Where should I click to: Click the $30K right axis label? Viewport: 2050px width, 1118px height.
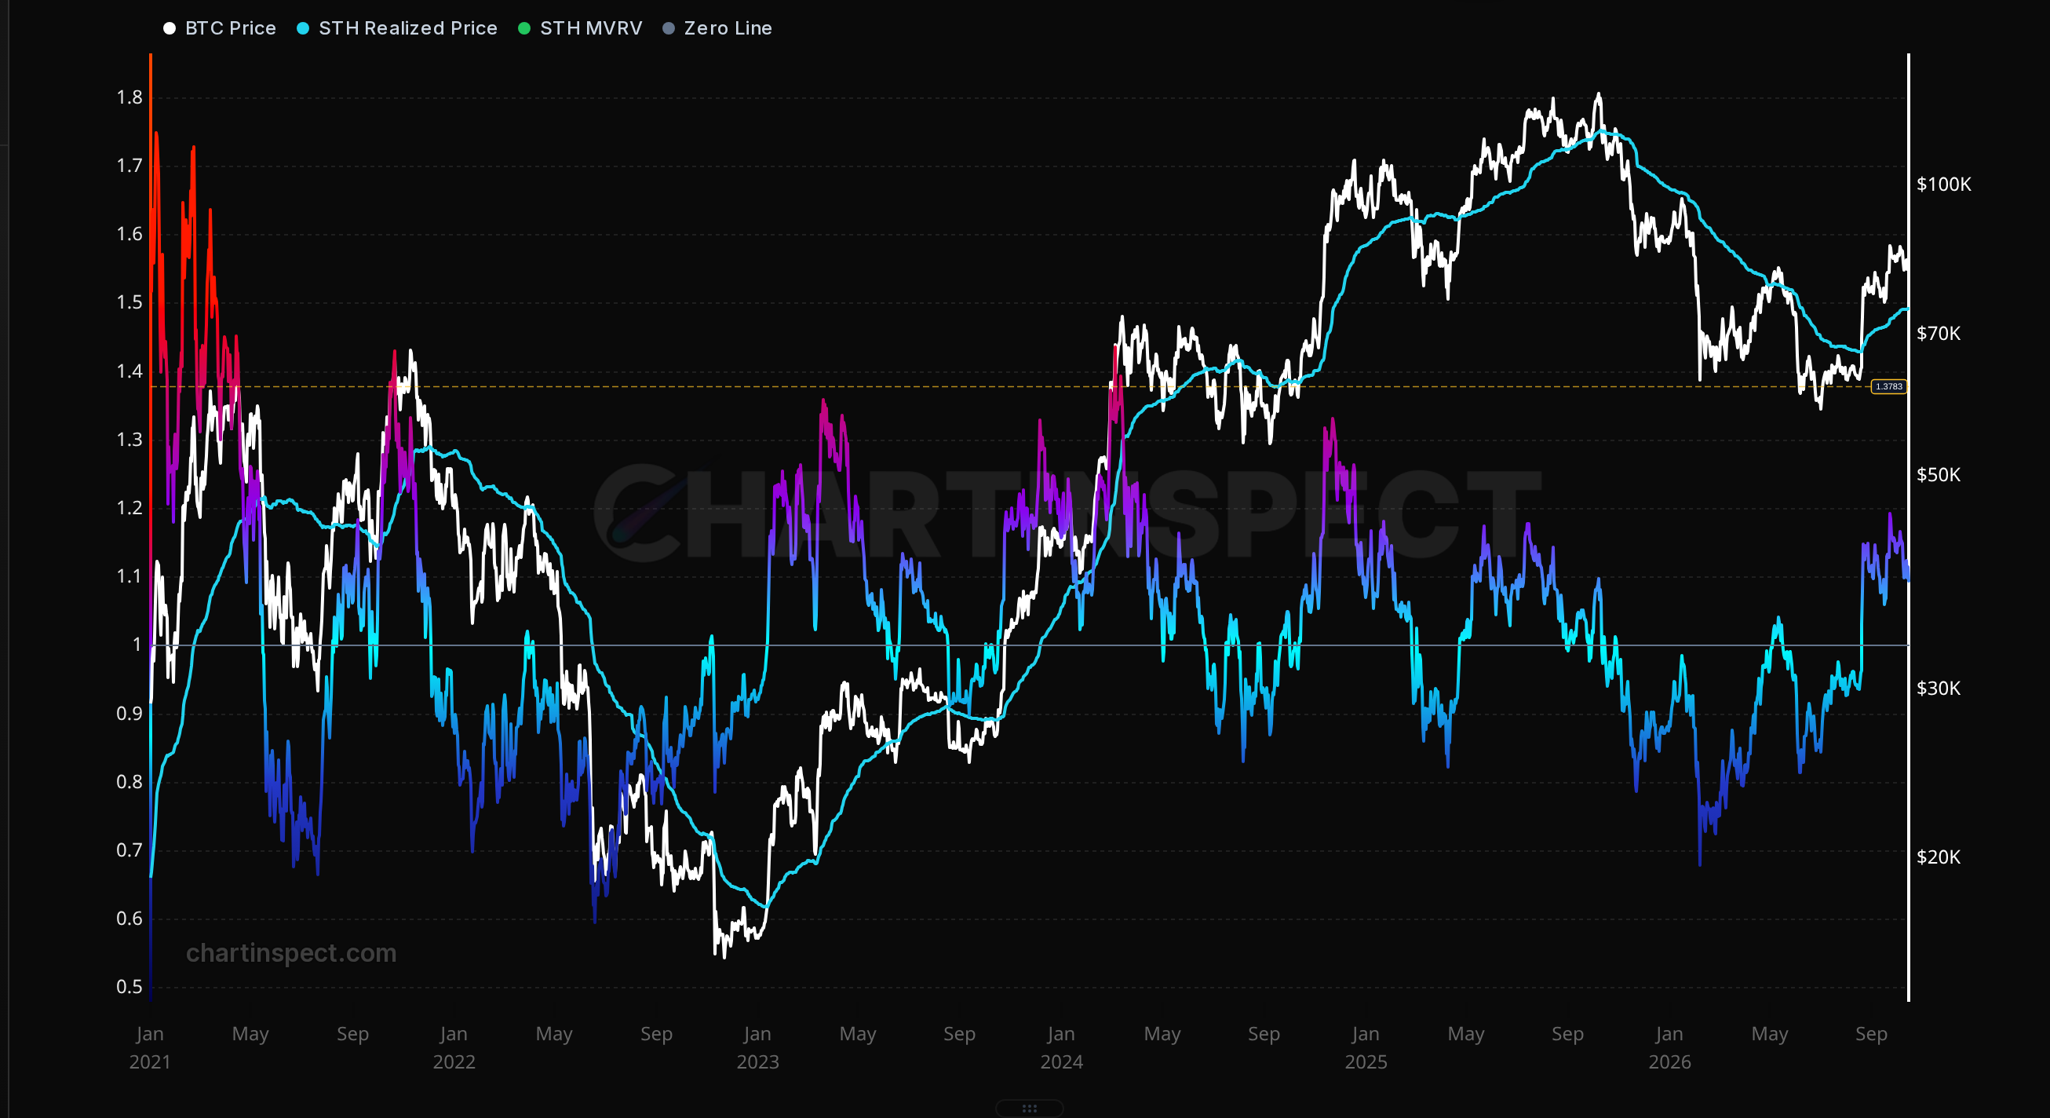click(1938, 689)
